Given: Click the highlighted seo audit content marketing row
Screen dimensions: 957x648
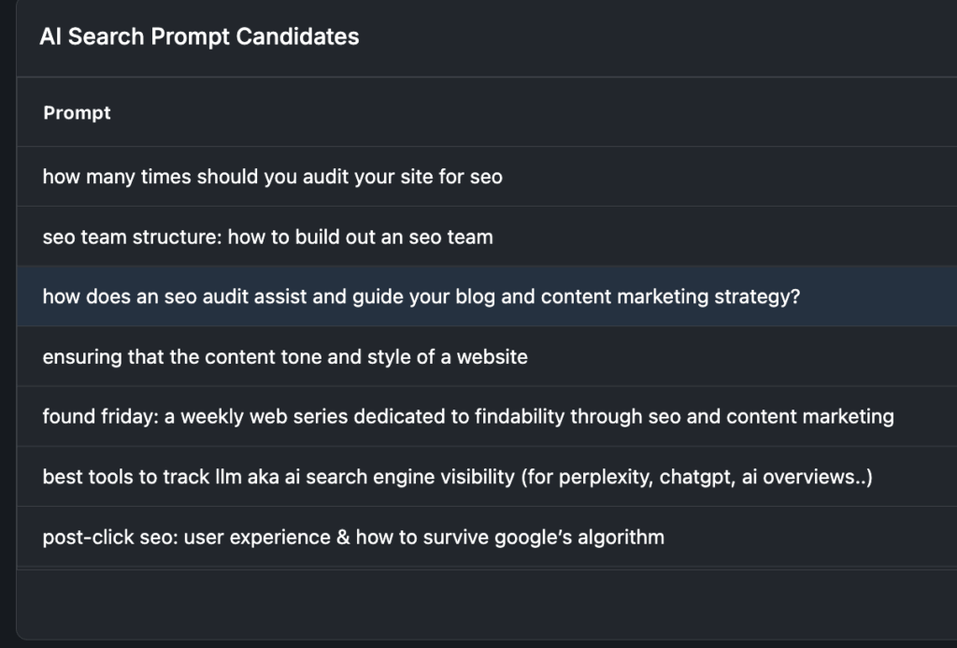Looking at the screenshot, I should (x=421, y=296).
